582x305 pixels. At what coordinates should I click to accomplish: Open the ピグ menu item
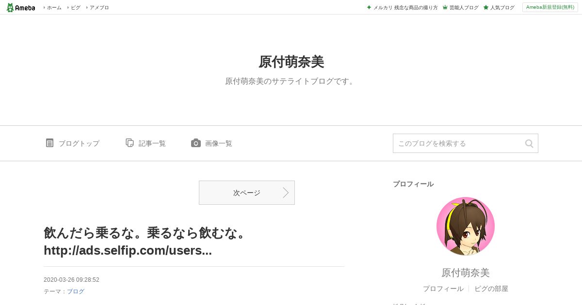(x=74, y=7)
